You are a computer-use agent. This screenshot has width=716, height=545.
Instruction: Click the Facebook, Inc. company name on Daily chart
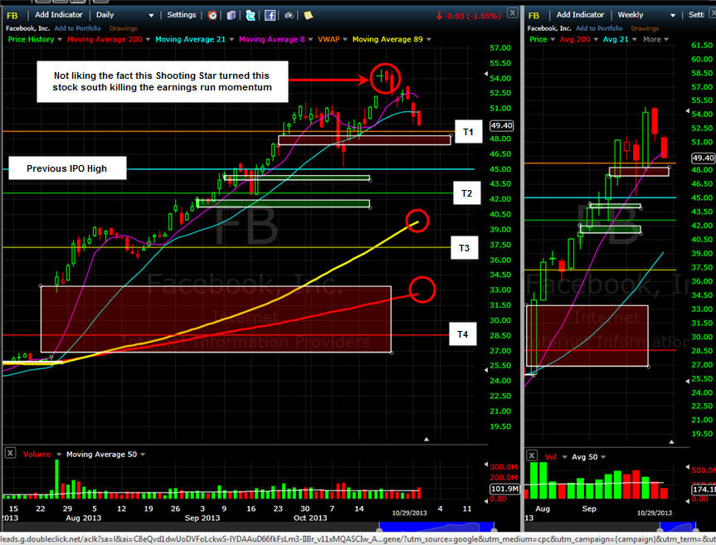point(28,28)
